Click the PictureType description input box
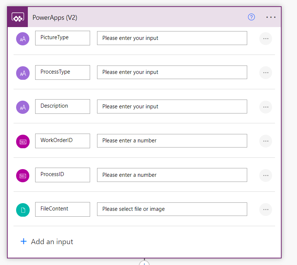 [x=172, y=38]
